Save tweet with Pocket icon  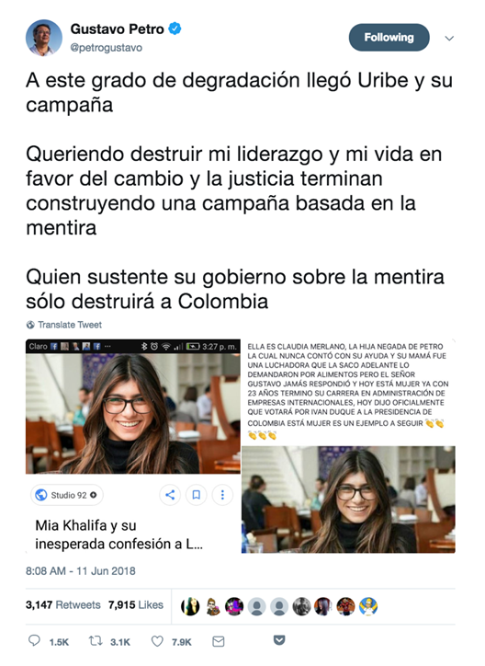(x=279, y=640)
